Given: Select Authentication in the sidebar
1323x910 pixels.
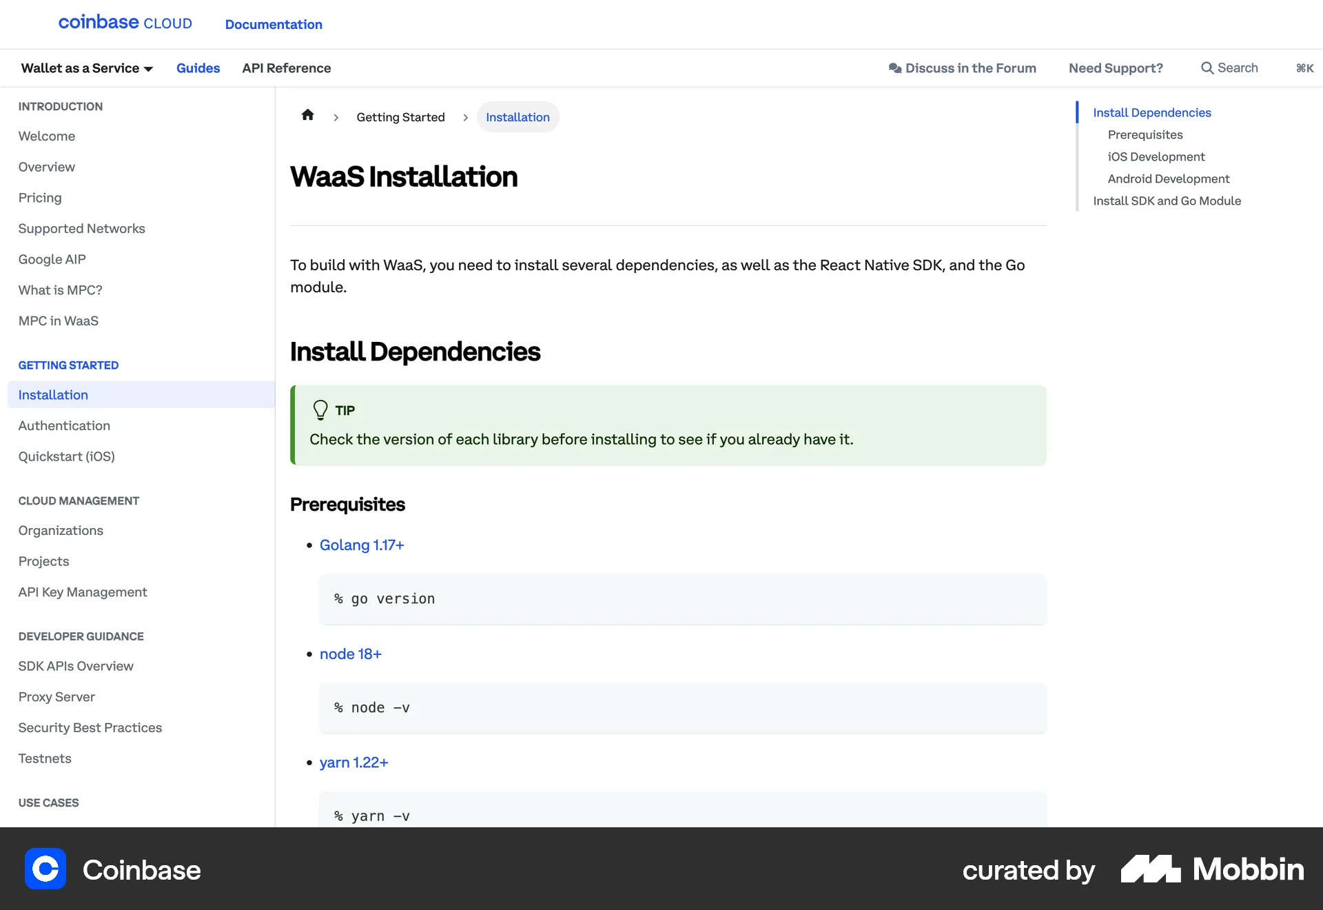Looking at the screenshot, I should 64,425.
